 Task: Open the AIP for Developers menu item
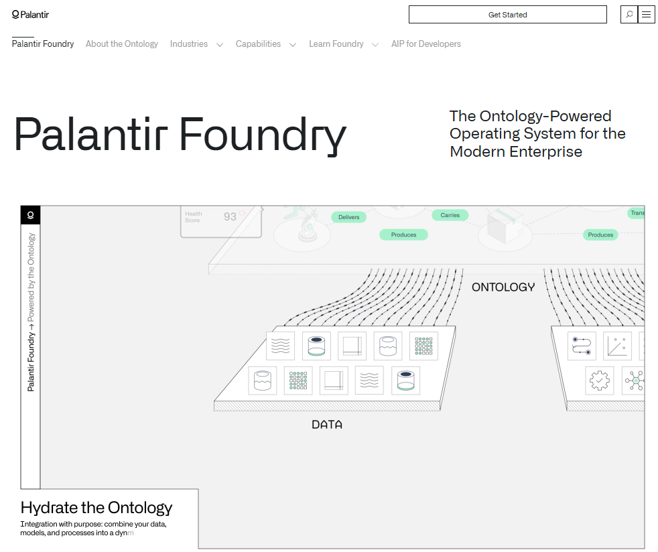coord(426,44)
